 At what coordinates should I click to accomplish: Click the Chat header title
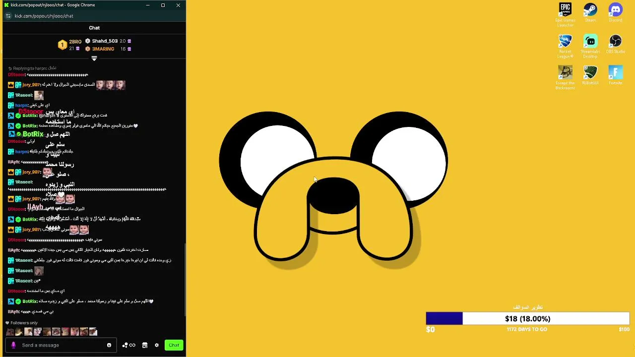pyautogui.click(x=94, y=28)
